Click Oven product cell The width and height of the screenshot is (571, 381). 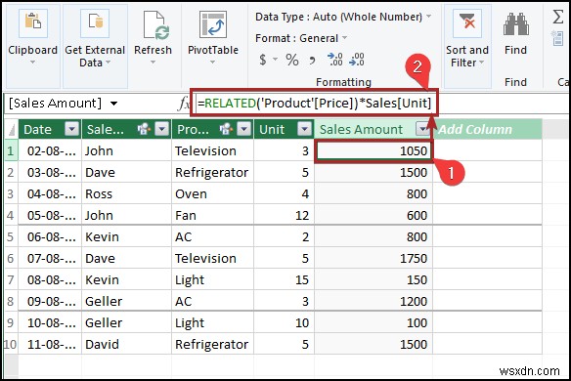tap(213, 194)
